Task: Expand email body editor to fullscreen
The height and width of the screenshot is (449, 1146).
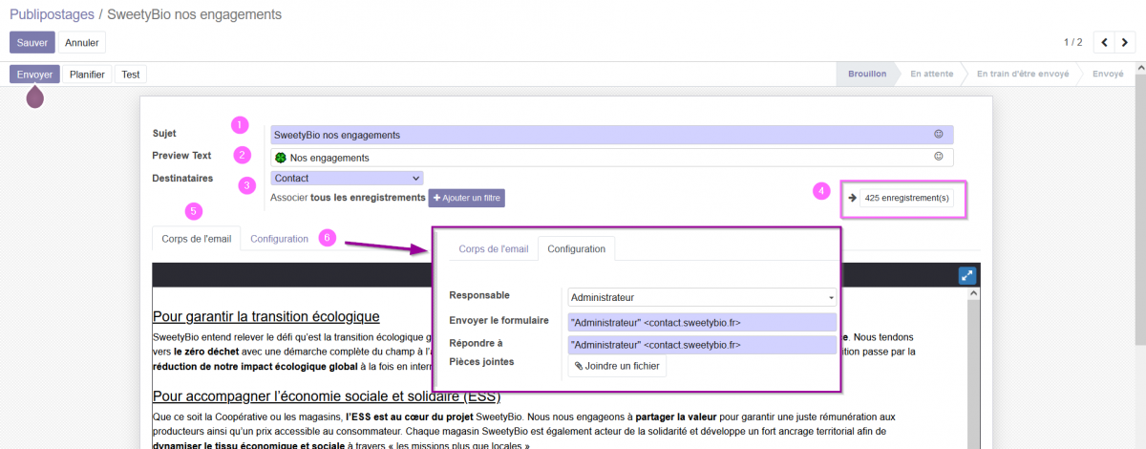Action: [967, 275]
